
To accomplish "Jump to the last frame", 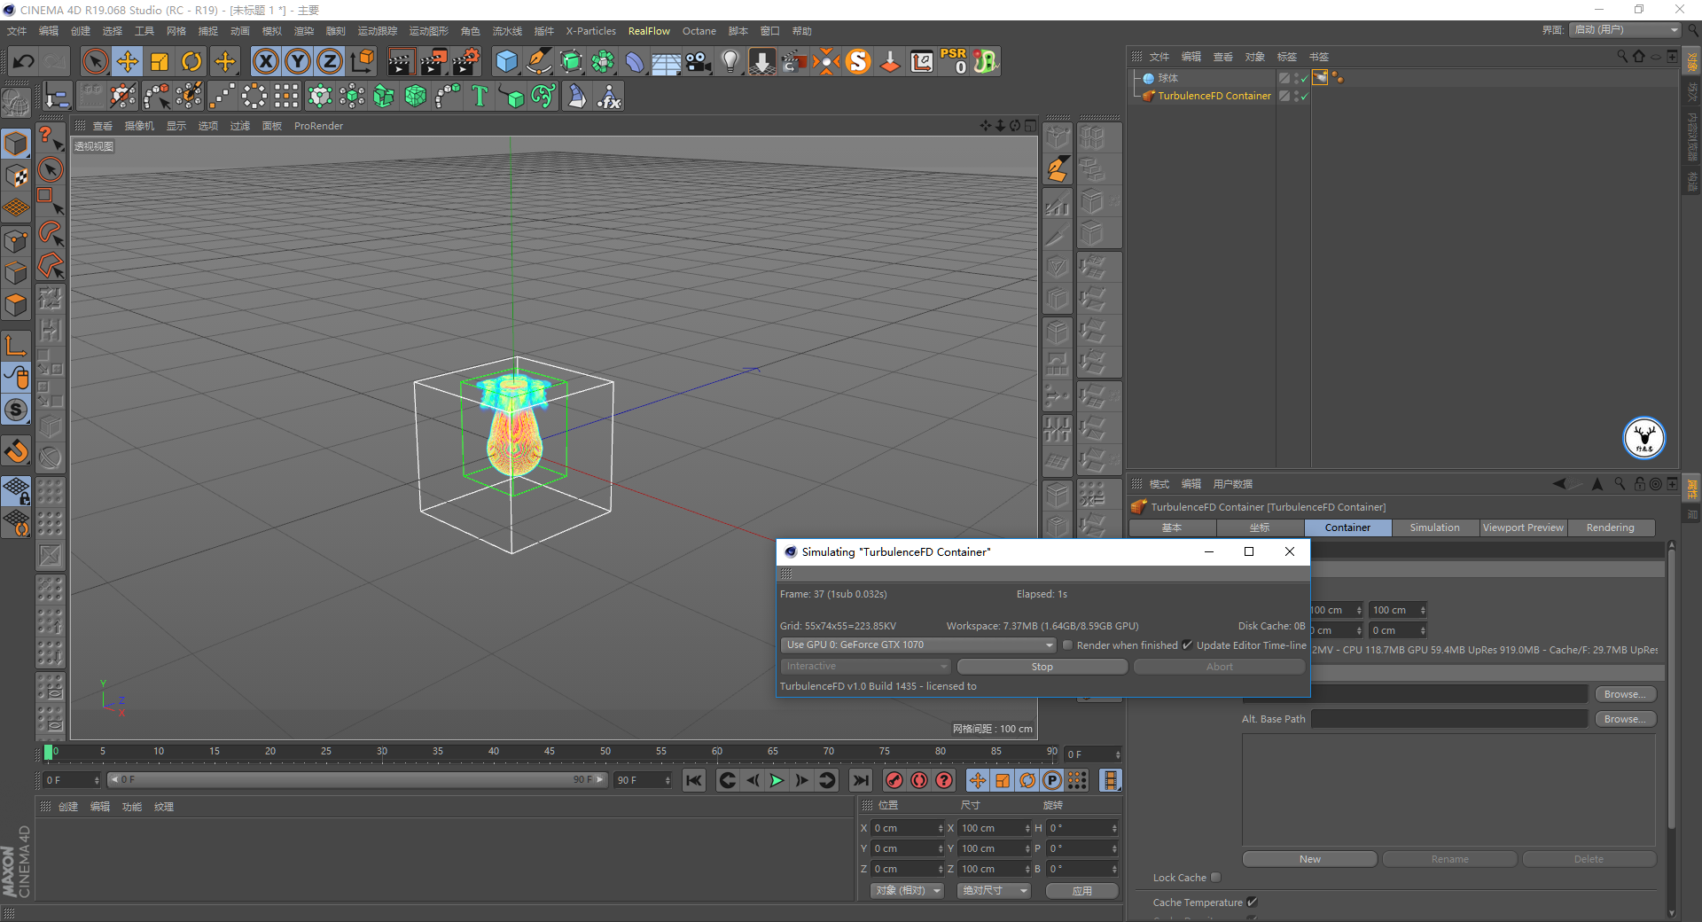I will [860, 780].
